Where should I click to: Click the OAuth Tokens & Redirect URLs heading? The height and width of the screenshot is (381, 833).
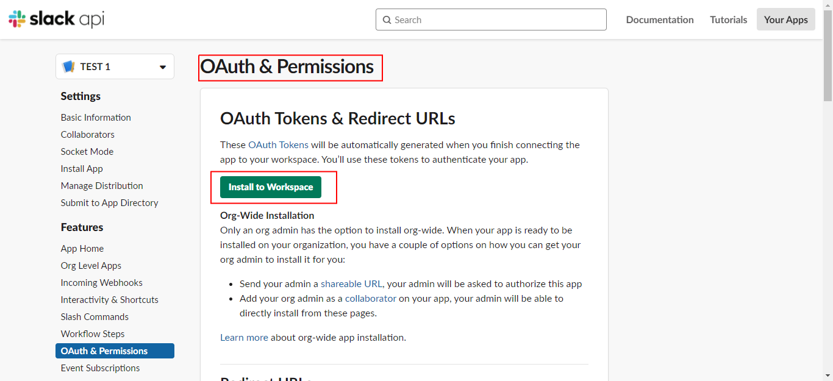(x=338, y=118)
